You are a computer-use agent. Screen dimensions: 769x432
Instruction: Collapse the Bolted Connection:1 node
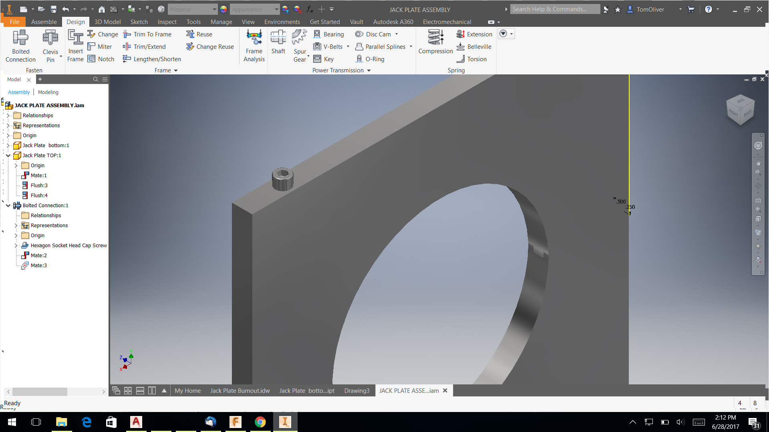[x=8, y=206]
